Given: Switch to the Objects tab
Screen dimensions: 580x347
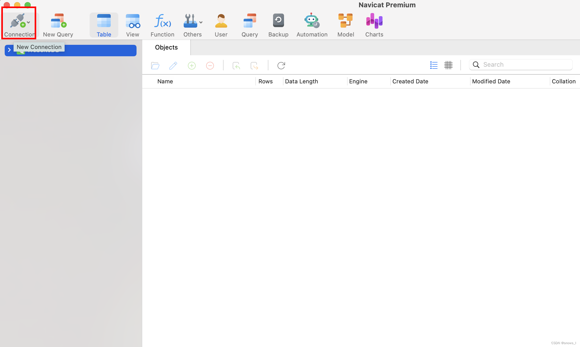Looking at the screenshot, I should pyautogui.click(x=166, y=47).
